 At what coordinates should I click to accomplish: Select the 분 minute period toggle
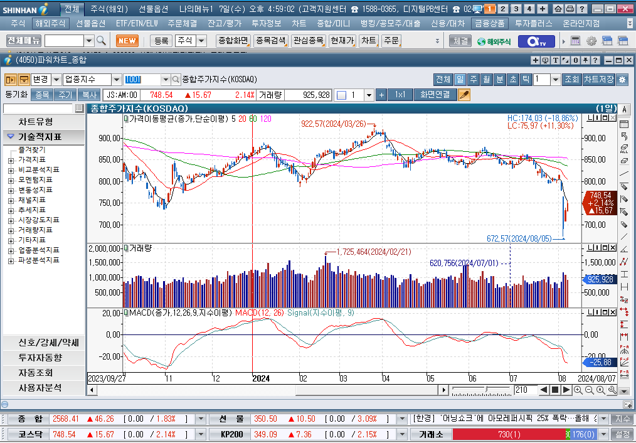point(500,80)
